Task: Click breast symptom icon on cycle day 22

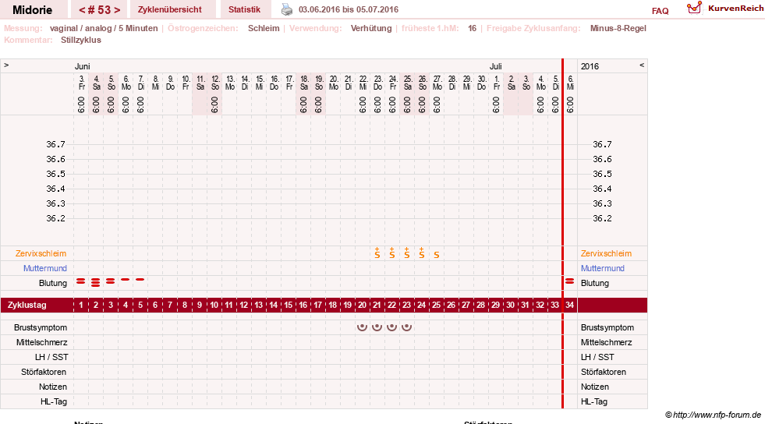Action: pyautogui.click(x=391, y=327)
